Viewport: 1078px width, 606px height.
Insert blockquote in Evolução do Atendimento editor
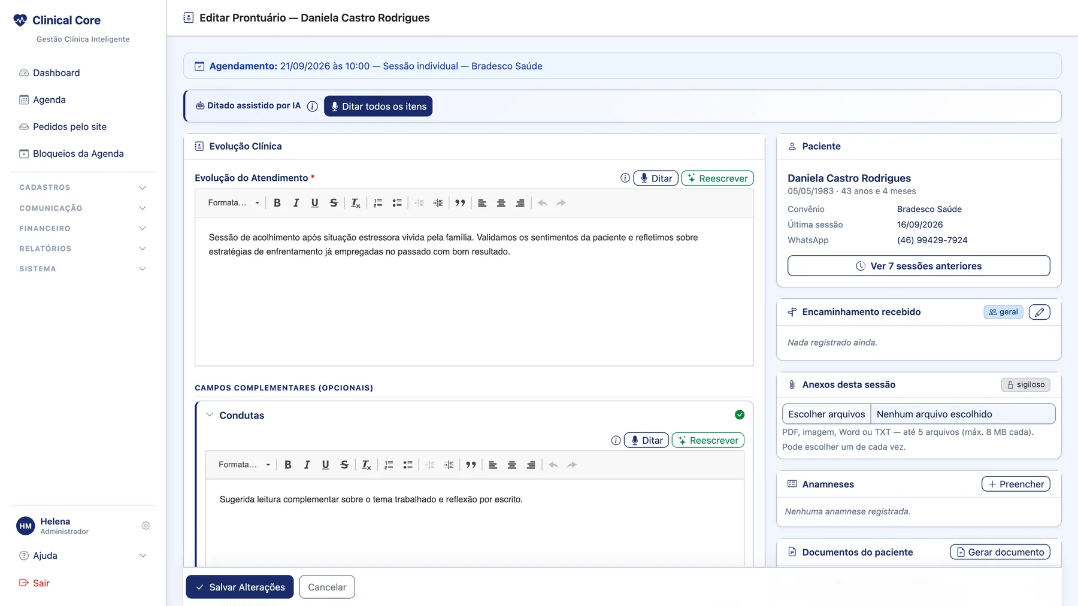[x=460, y=203]
